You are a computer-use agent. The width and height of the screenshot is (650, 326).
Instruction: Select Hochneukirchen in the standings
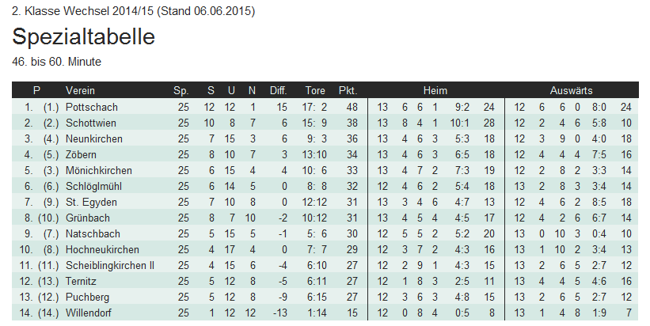coord(102,249)
